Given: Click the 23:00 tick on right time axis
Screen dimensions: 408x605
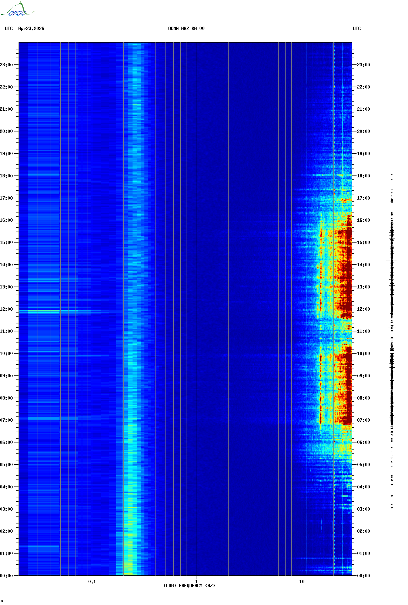Looking at the screenshot, I should 363,65.
